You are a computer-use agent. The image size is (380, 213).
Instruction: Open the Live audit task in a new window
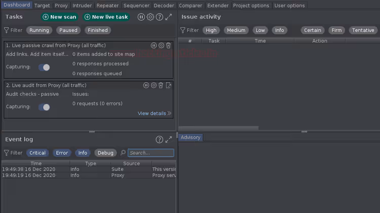coord(168,85)
